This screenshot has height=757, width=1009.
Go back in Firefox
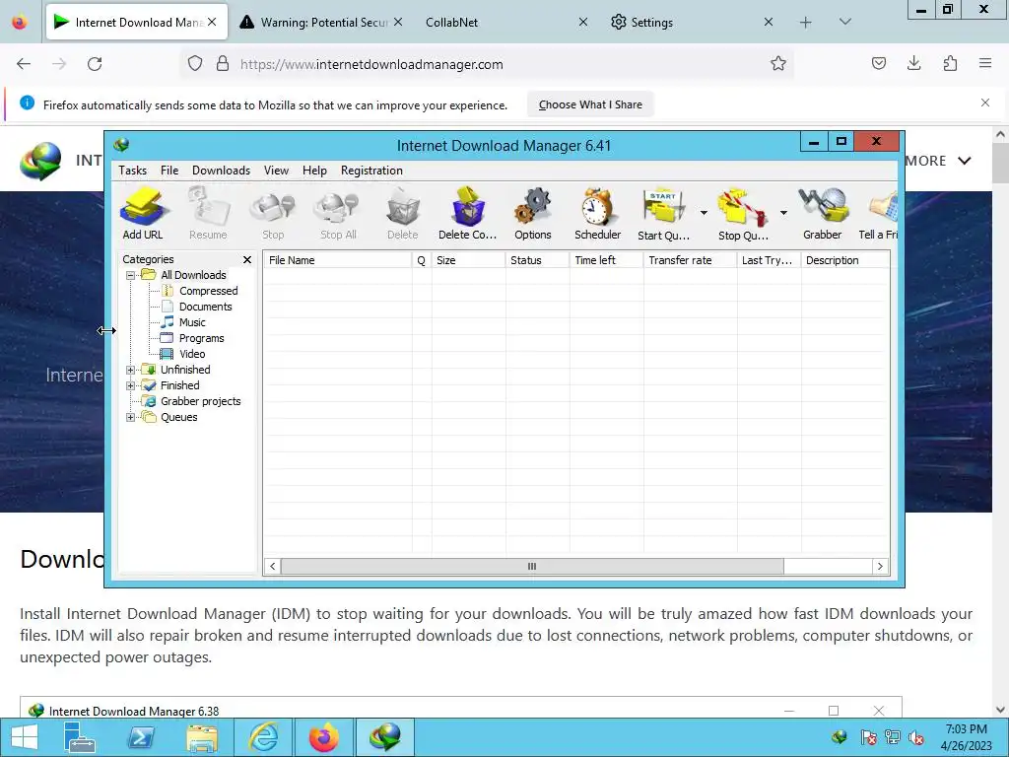coord(24,64)
